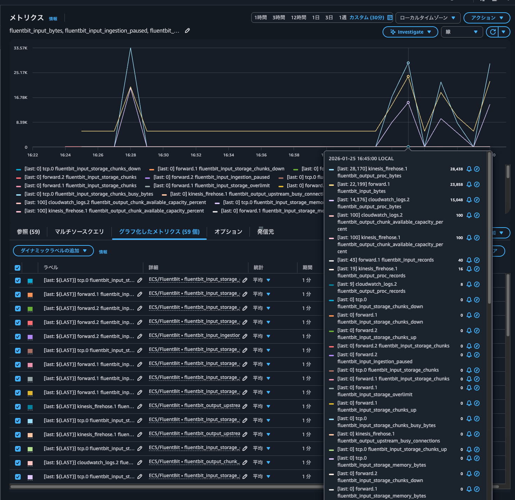Switch to the マルチソースクエリ tab
Viewport: 515px width, 500px height.
pyautogui.click(x=79, y=232)
